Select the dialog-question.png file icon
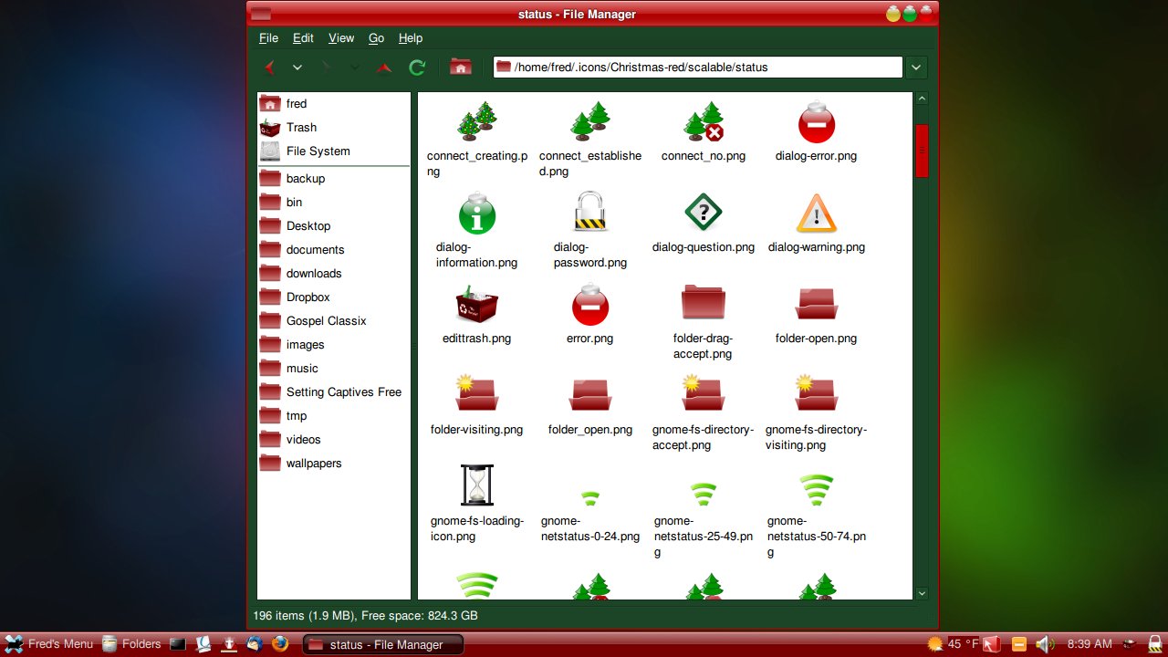Screen dimensions: 1168x657 click(x=704, y=213)
